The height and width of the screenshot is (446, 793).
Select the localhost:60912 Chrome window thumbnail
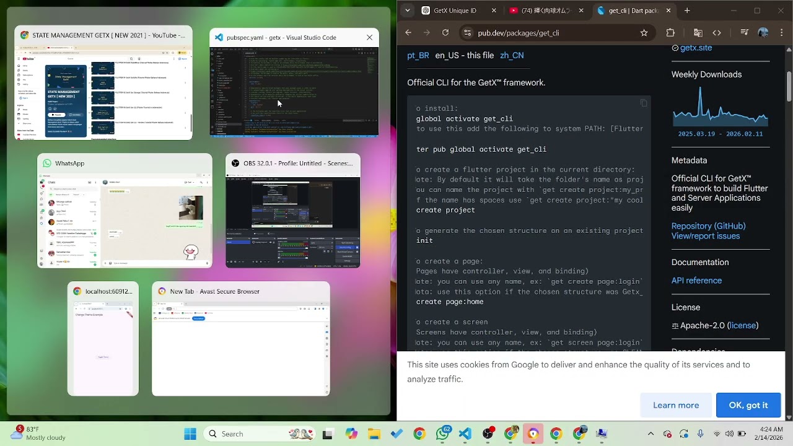tap(103, 339)
